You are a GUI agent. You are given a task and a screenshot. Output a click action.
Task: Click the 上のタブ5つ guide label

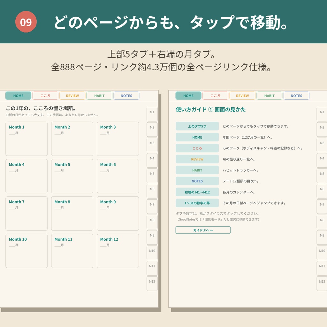pos(197,126)
